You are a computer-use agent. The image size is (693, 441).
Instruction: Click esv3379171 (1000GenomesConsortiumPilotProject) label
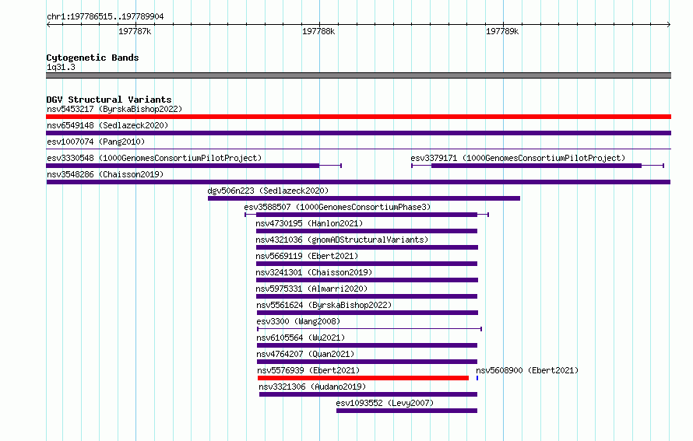tap(518, 158)
